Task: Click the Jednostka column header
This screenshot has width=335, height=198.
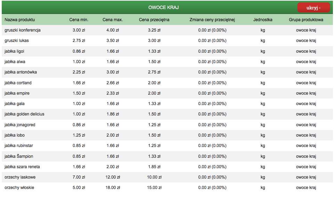Action: pos(263,20)
